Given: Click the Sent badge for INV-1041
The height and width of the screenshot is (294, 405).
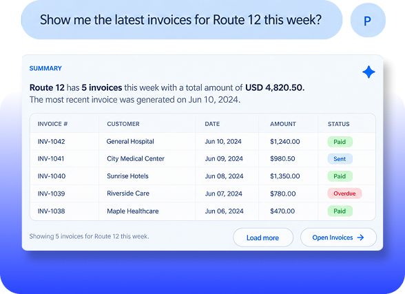Looking at the screenshot, I should point(340,159).
